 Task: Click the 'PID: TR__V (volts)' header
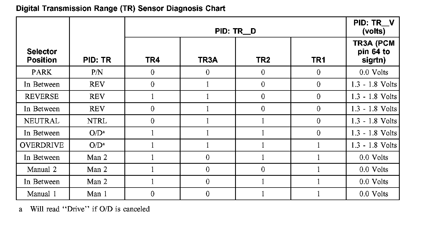(373, 27)
